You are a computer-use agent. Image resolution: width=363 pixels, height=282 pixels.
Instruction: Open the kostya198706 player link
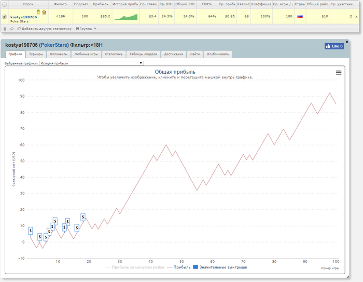point(24,17)
